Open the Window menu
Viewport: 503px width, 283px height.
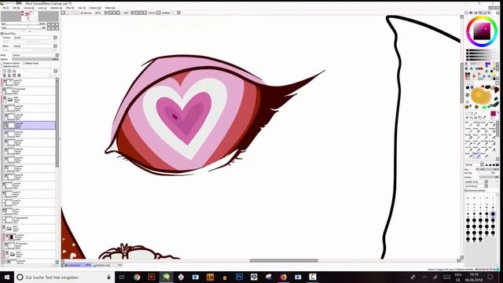click(95, 8)
